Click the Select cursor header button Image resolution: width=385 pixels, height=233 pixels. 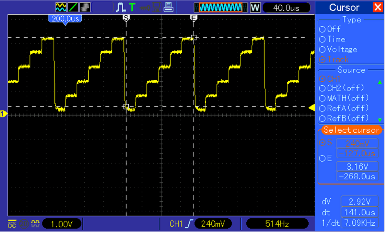point(351,130)
